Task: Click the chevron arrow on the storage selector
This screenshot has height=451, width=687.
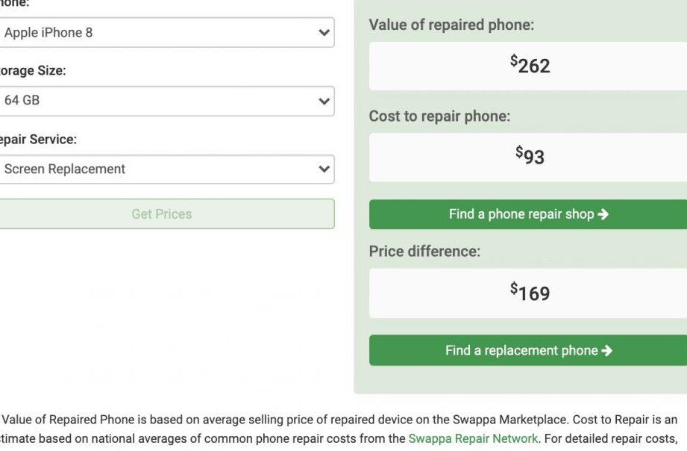Action: 324,101
